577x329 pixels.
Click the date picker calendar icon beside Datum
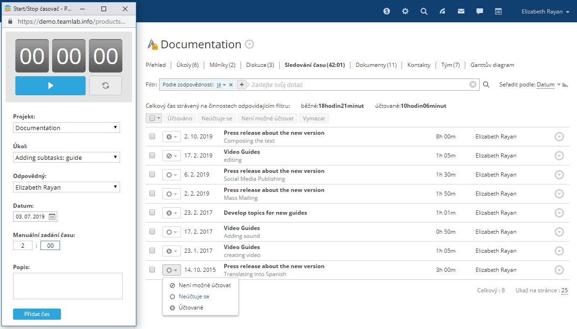pyautogui.click(x=52, y=217)
